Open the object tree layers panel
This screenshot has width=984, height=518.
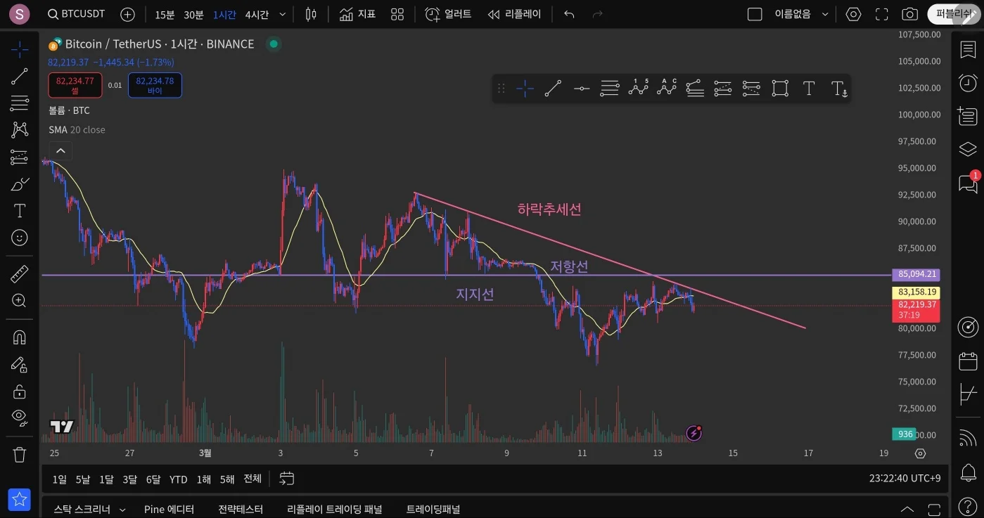click(968, 149)
